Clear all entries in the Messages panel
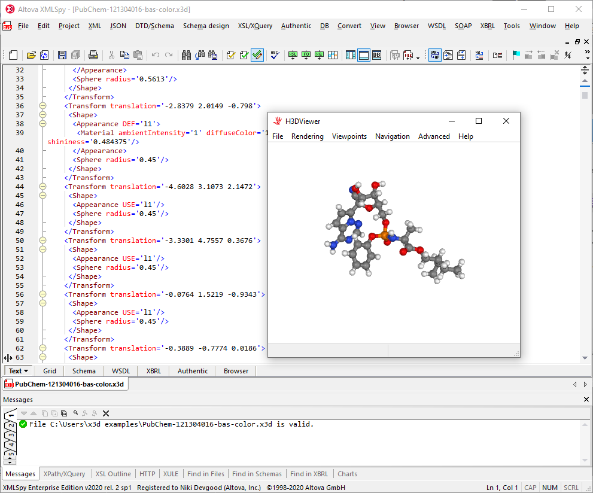The image size is (593, 493). click(105, 413)
